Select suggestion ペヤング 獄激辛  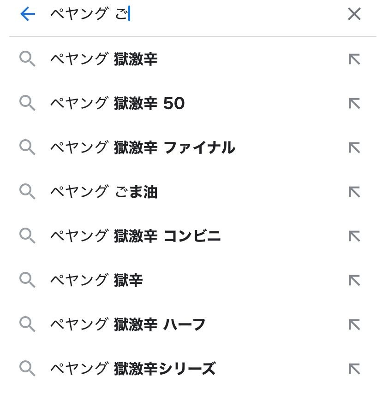click(x=104, y=59)
